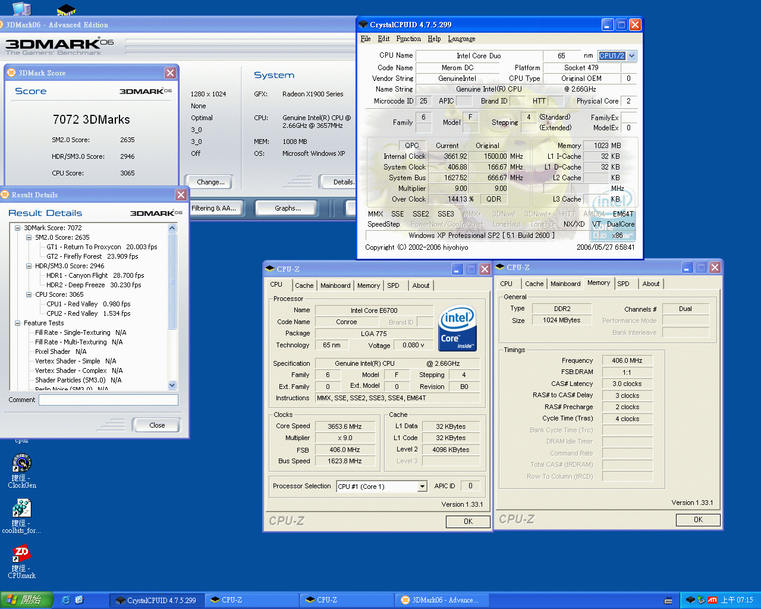The image size is (761, 609).
Task: Collapse the CPU Score: 3065 node
Action: pos(29,294)
